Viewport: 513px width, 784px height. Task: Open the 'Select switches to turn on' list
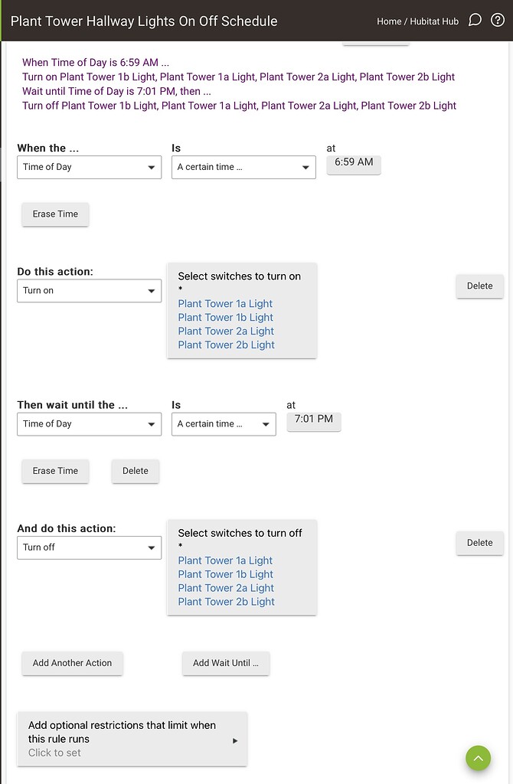[x=241, y=310]
